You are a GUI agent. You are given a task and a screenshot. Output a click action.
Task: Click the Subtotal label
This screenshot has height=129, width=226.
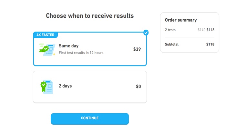(171, 44)
